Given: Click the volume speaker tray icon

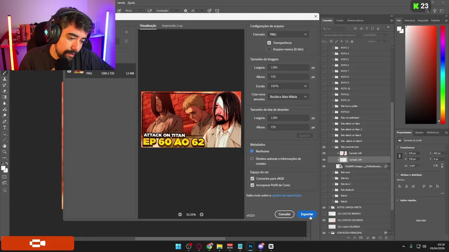Looking at the screenshot, I should pyautogui.click(x=424, y=246).
